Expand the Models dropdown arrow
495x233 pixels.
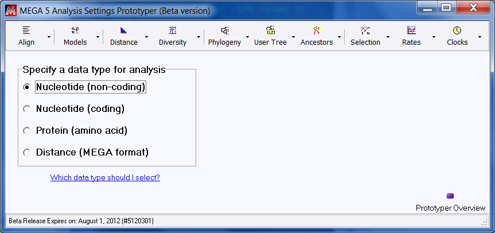click(x=98, y=37)
